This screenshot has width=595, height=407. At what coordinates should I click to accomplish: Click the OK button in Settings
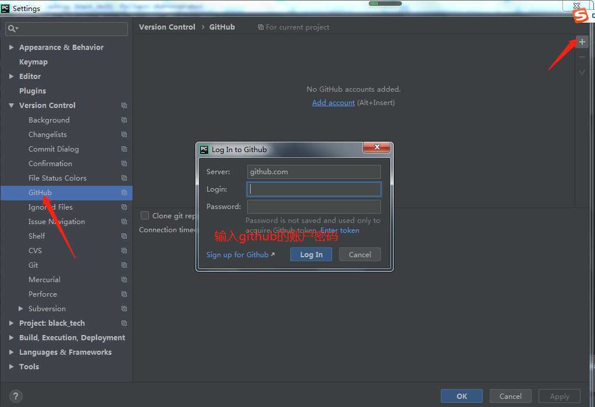(461, 396)
